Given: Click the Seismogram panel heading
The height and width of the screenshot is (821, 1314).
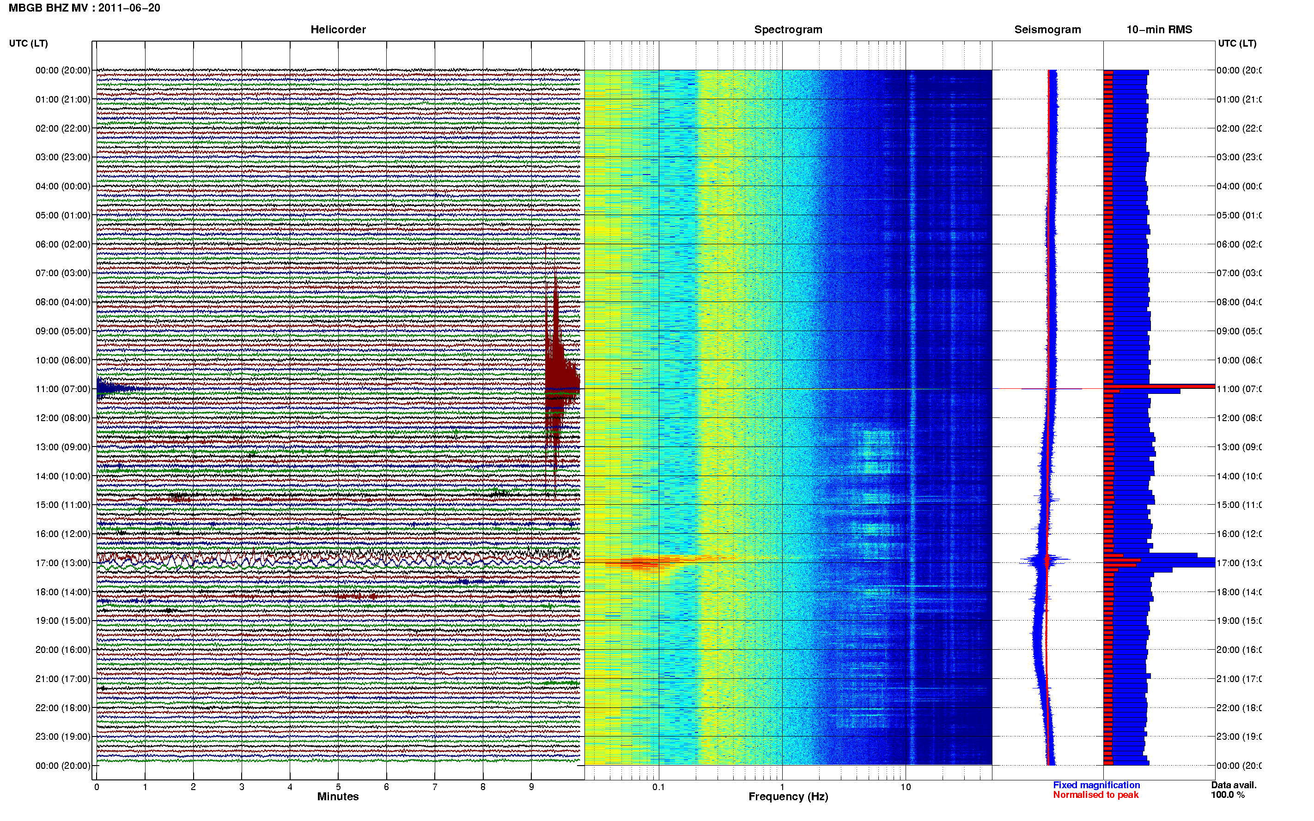Looking at the screenshot, I should tap(1047, 30).
